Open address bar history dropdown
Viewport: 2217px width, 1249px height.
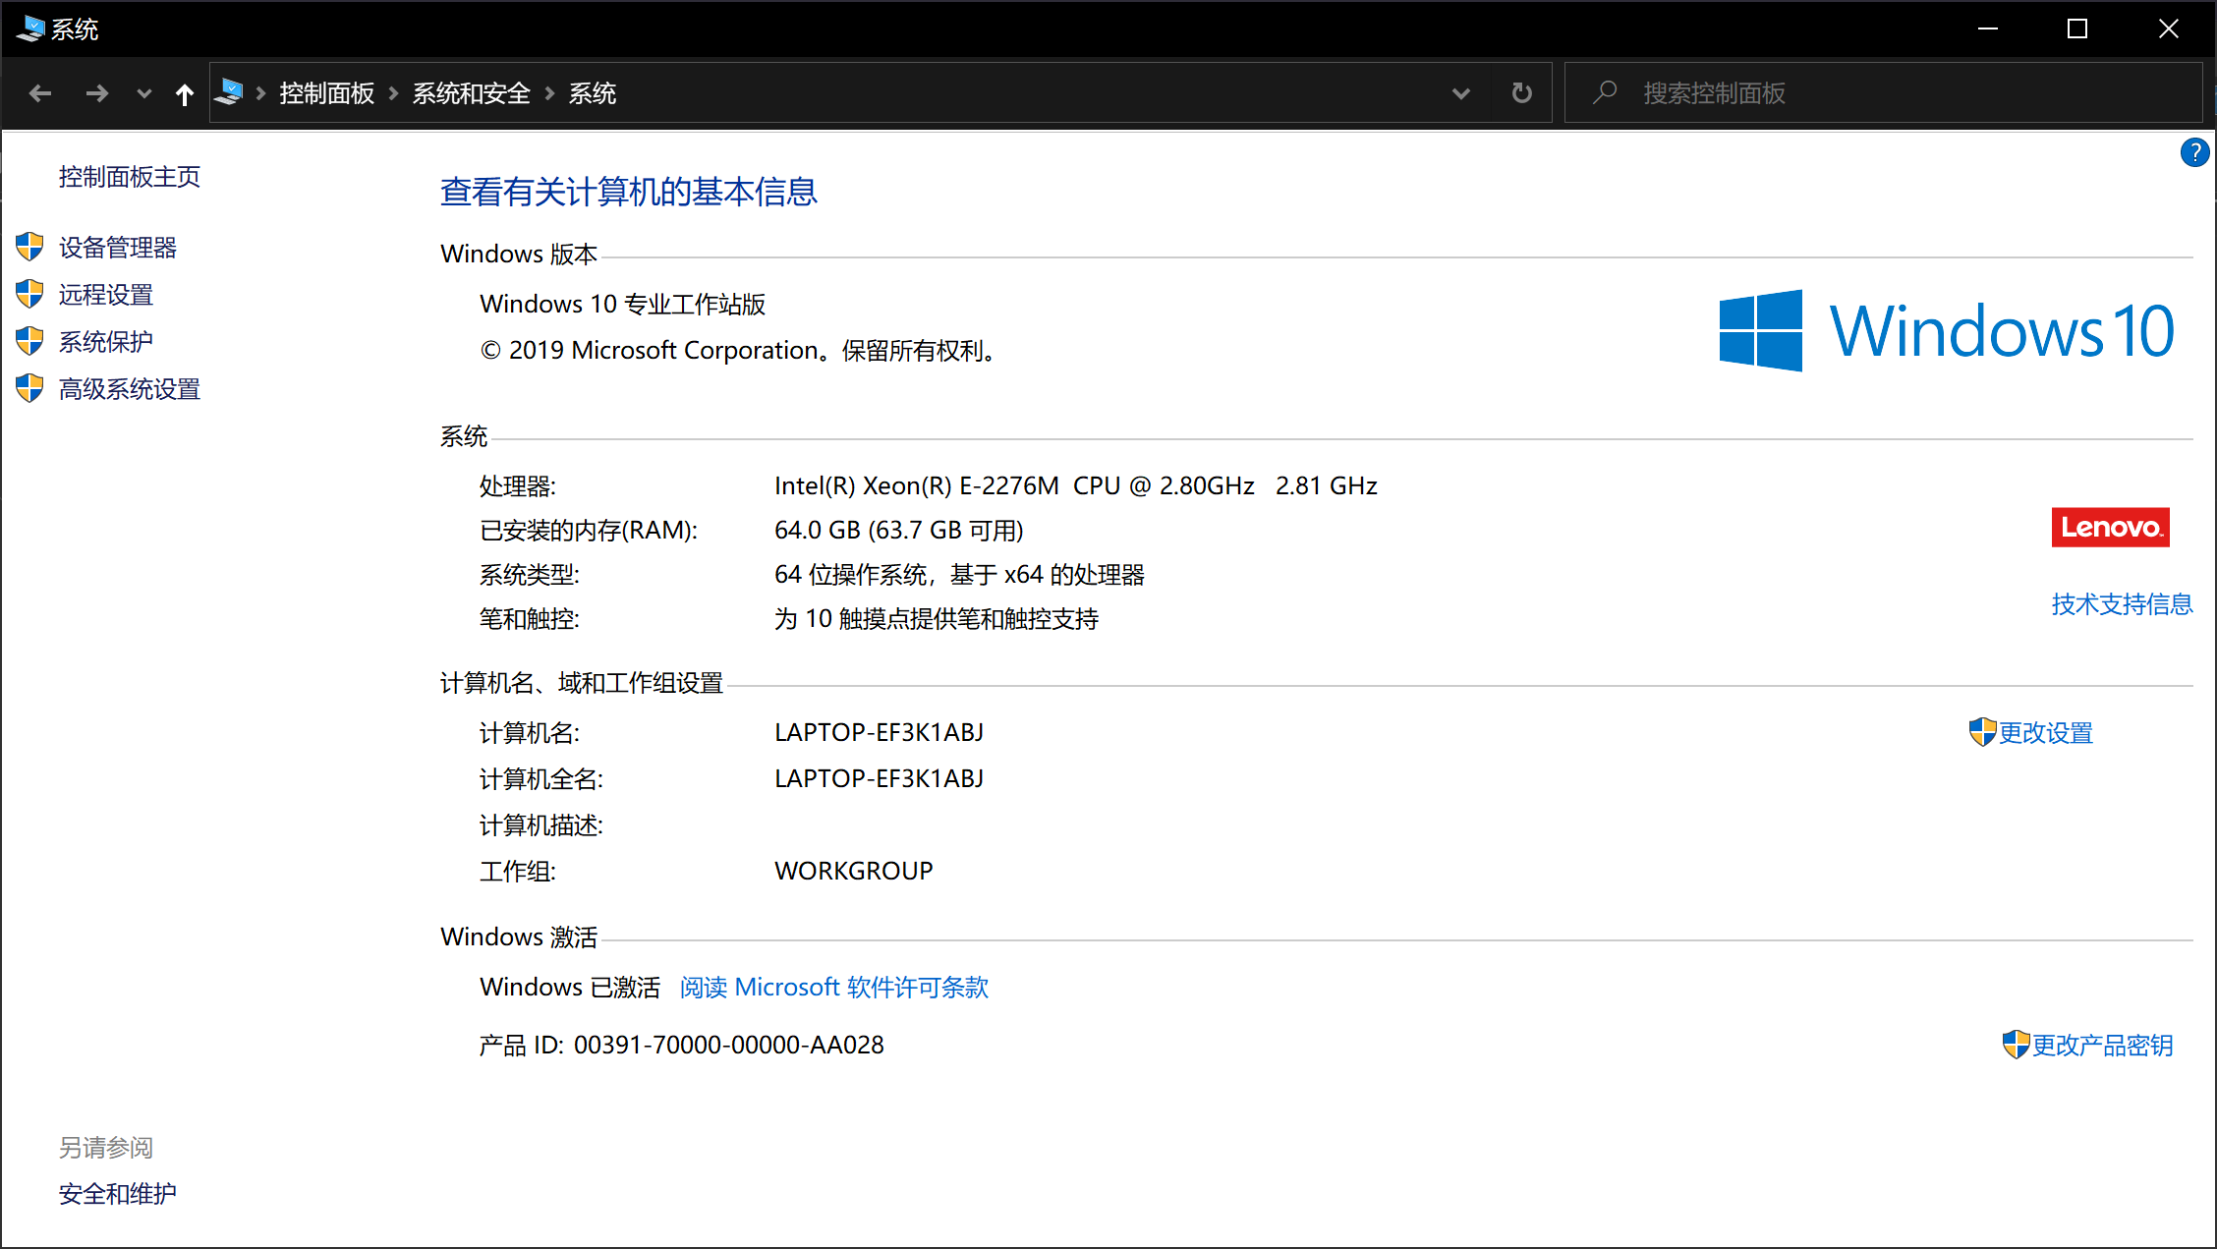1461,93
